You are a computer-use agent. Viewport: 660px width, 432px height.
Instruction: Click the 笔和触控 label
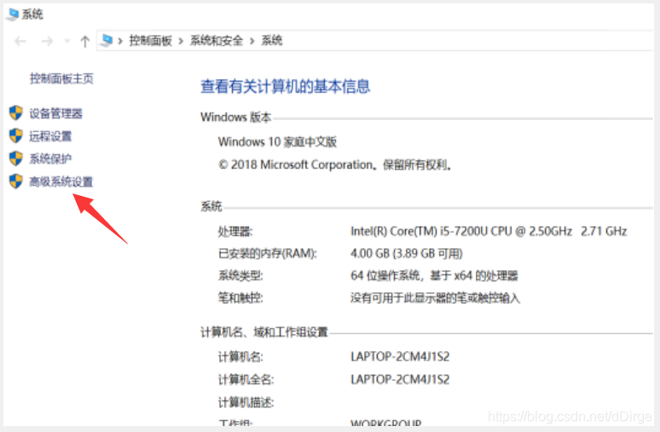(240, 298)
